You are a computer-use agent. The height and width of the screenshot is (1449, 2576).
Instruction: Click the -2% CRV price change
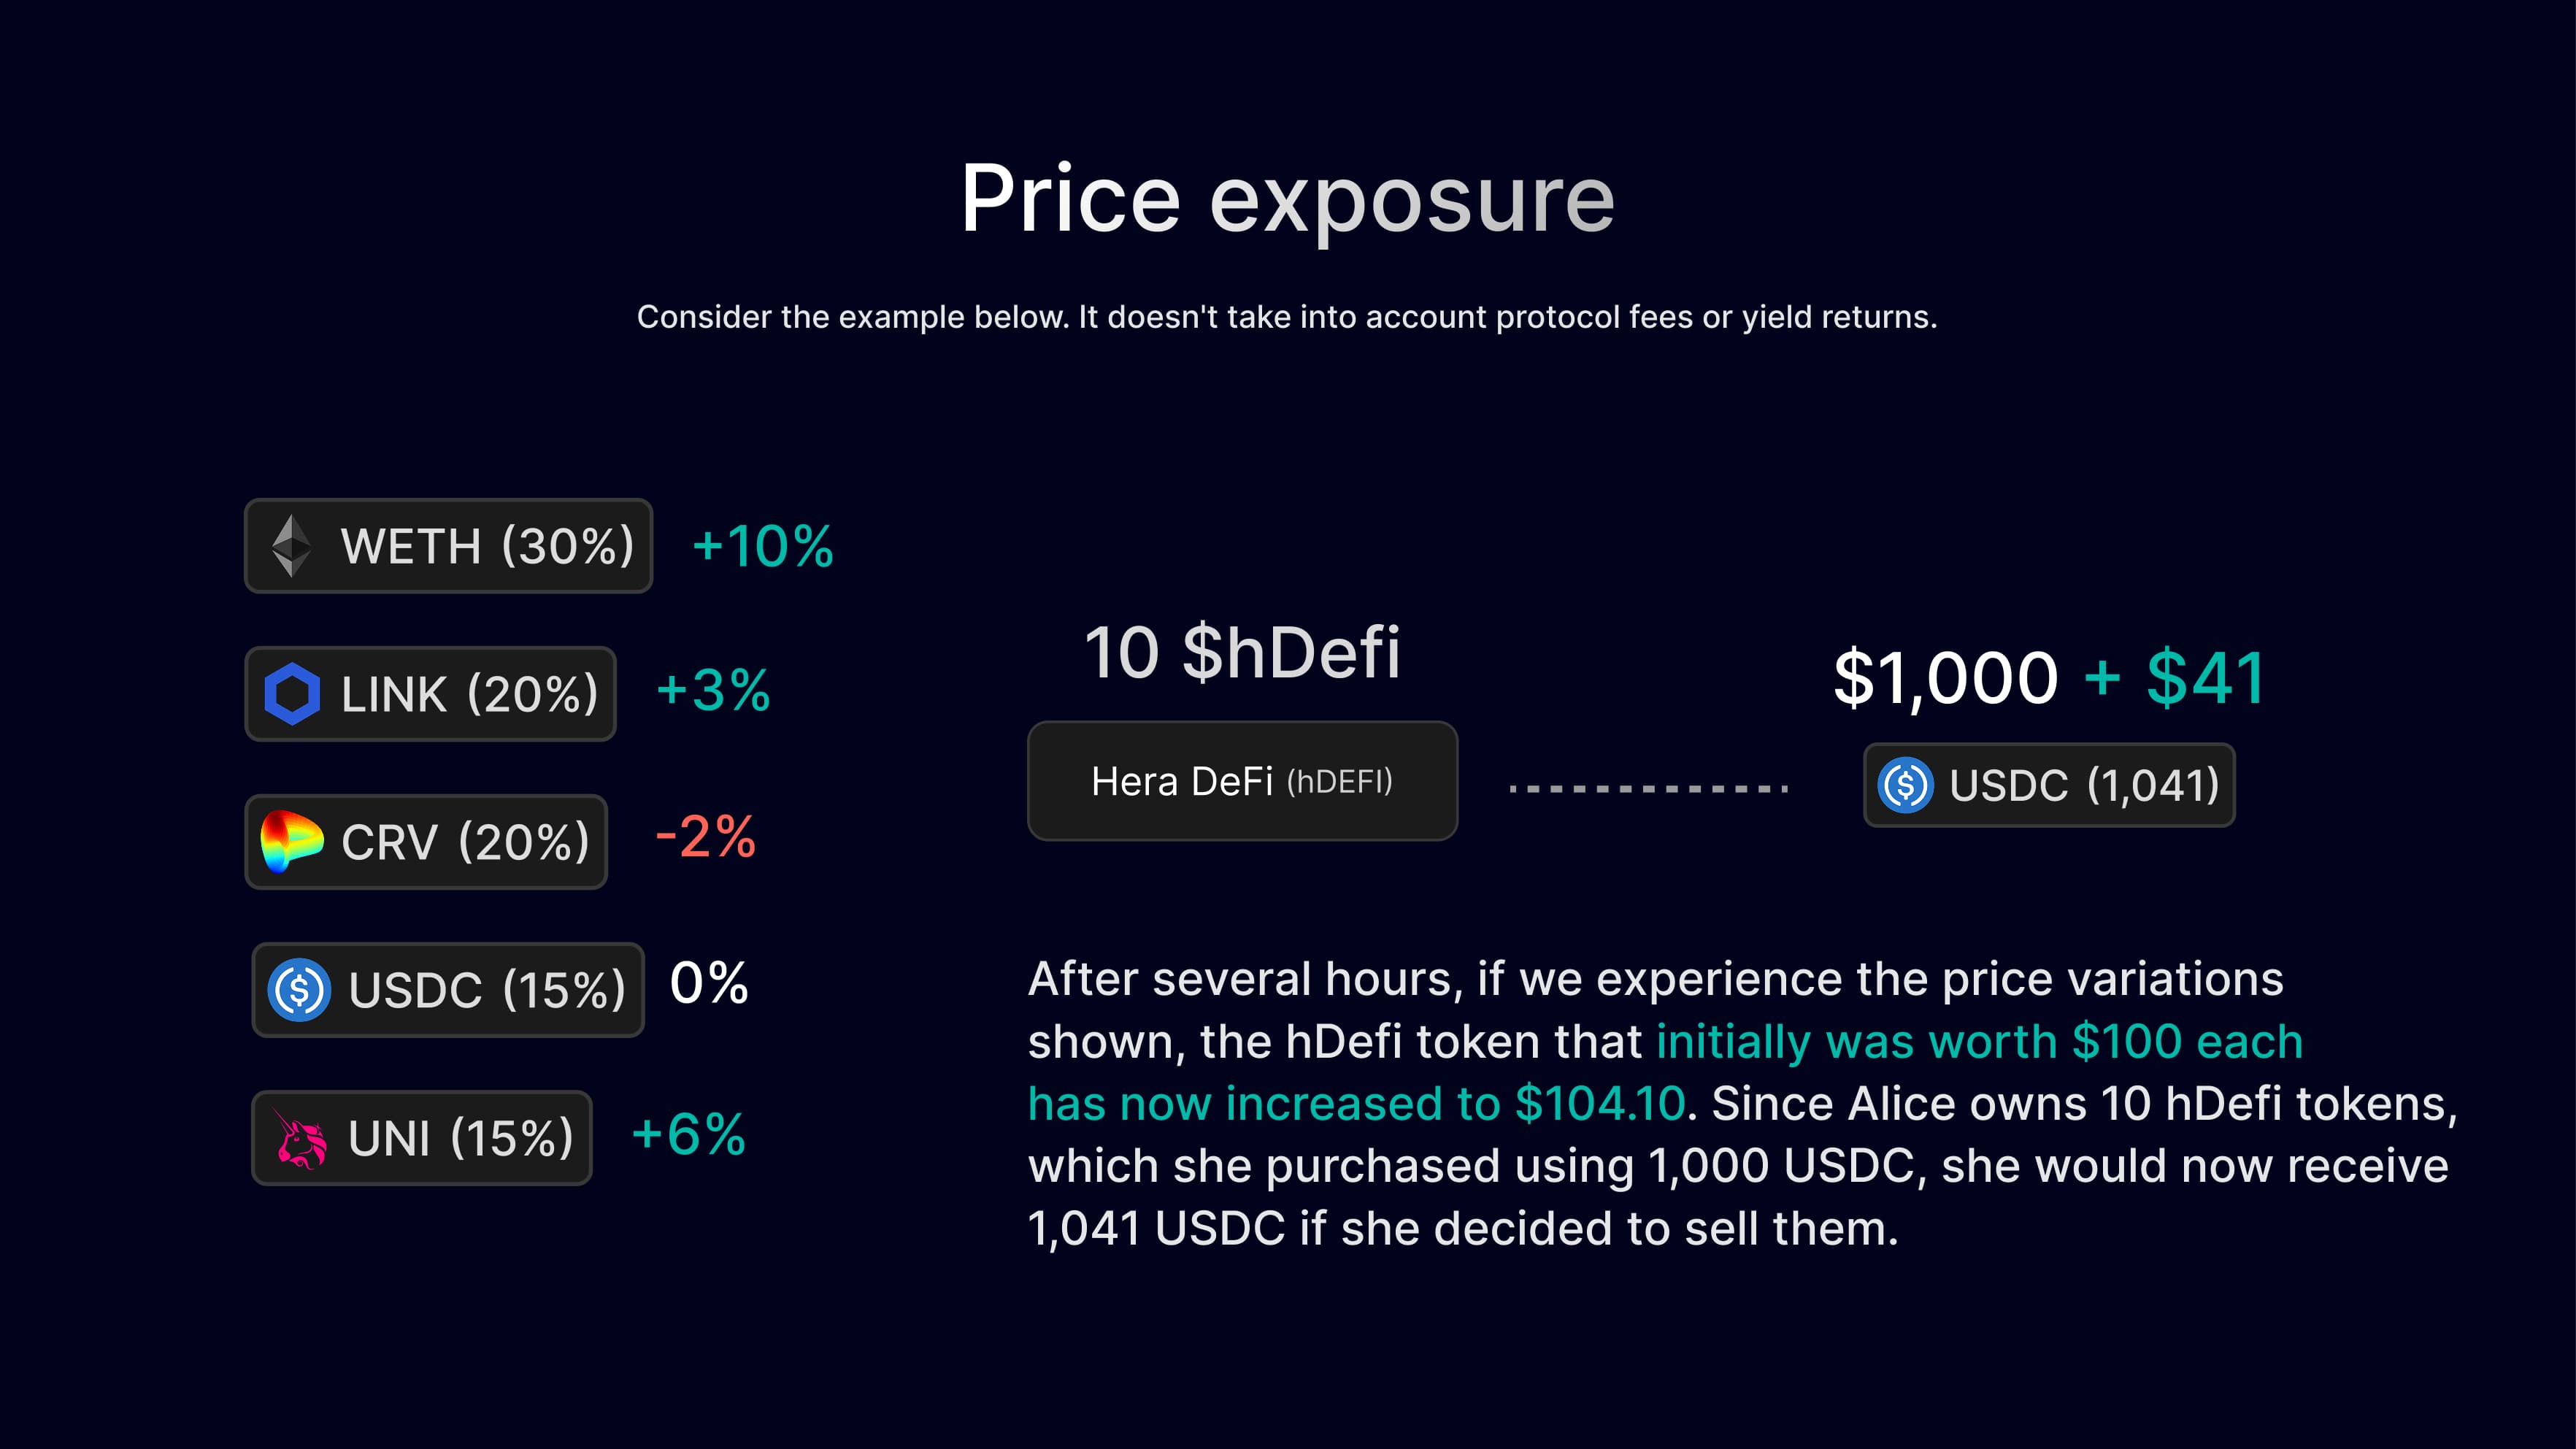pos(706,837)
